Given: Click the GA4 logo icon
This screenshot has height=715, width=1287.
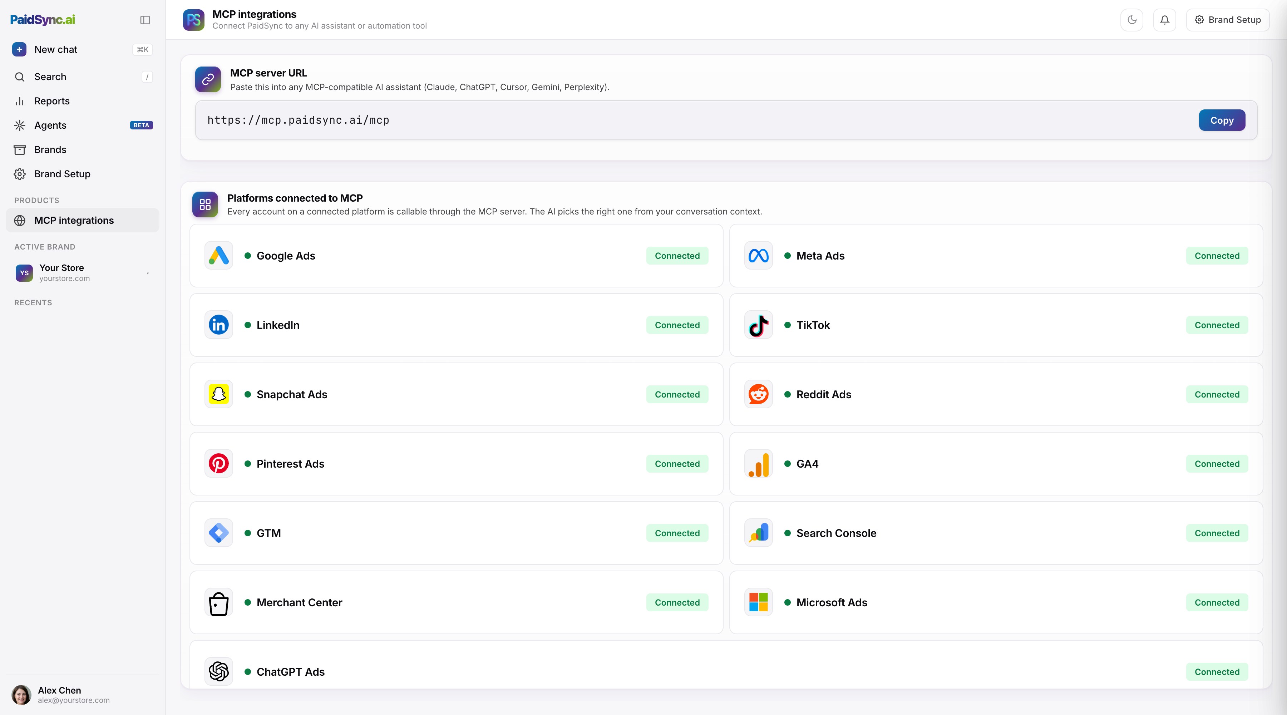Looking at the screenshot, I should [758, 464].
